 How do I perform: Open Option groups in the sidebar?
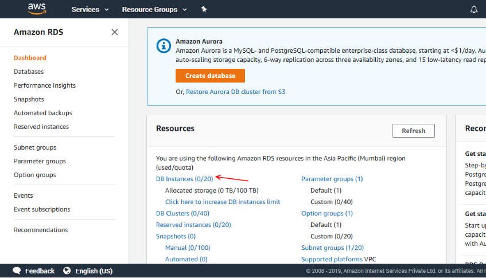[34, 175]
